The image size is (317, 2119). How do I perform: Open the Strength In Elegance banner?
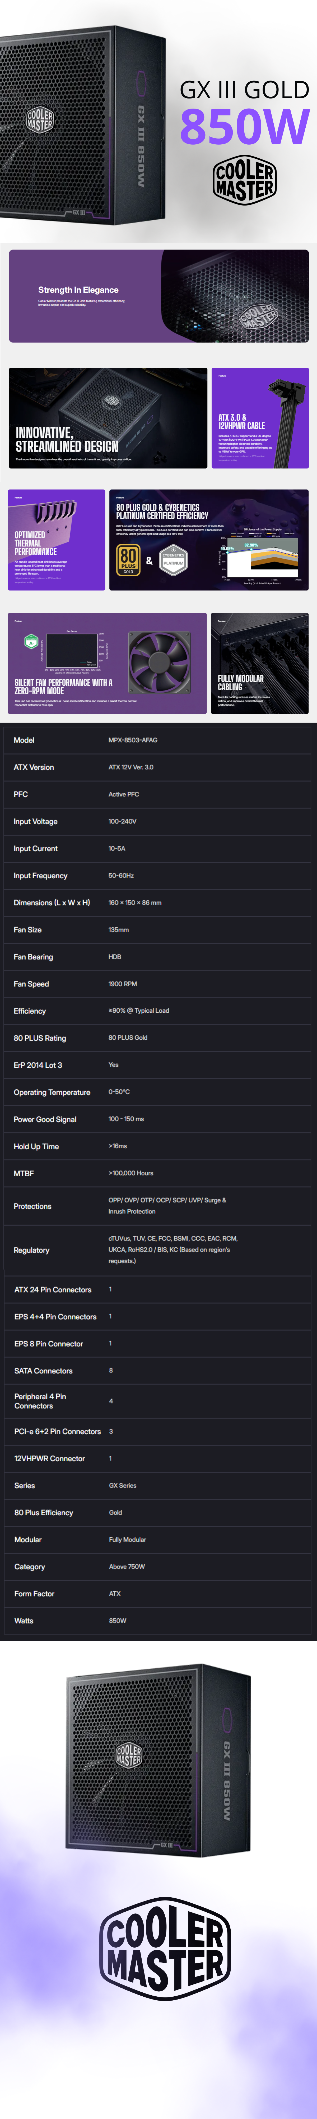[x=158, y=296]
